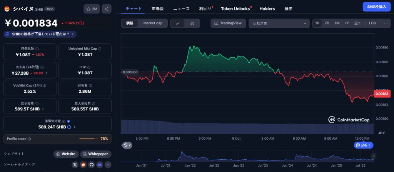394x172 pixels.
Task: Click info icon next to 総供給量
Action: point(37,104)
